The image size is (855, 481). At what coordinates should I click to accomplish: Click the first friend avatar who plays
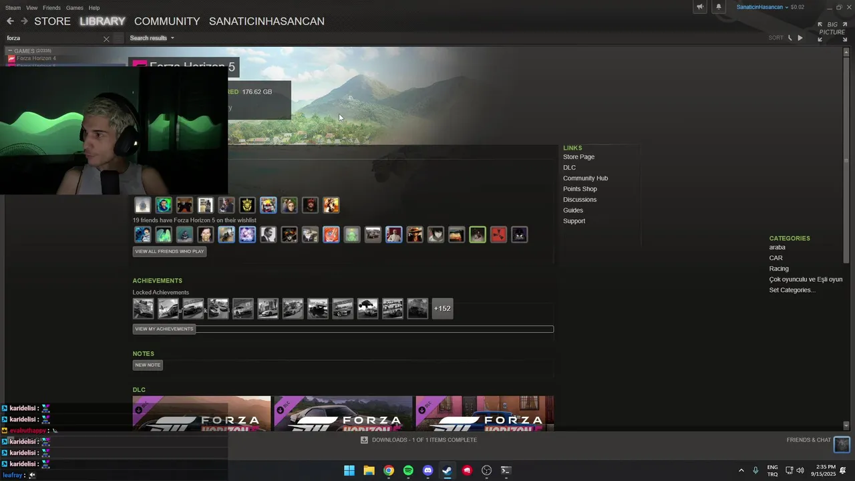click(x=142, y=205)
